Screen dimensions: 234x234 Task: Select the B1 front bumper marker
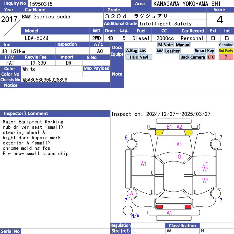[169, 127]
